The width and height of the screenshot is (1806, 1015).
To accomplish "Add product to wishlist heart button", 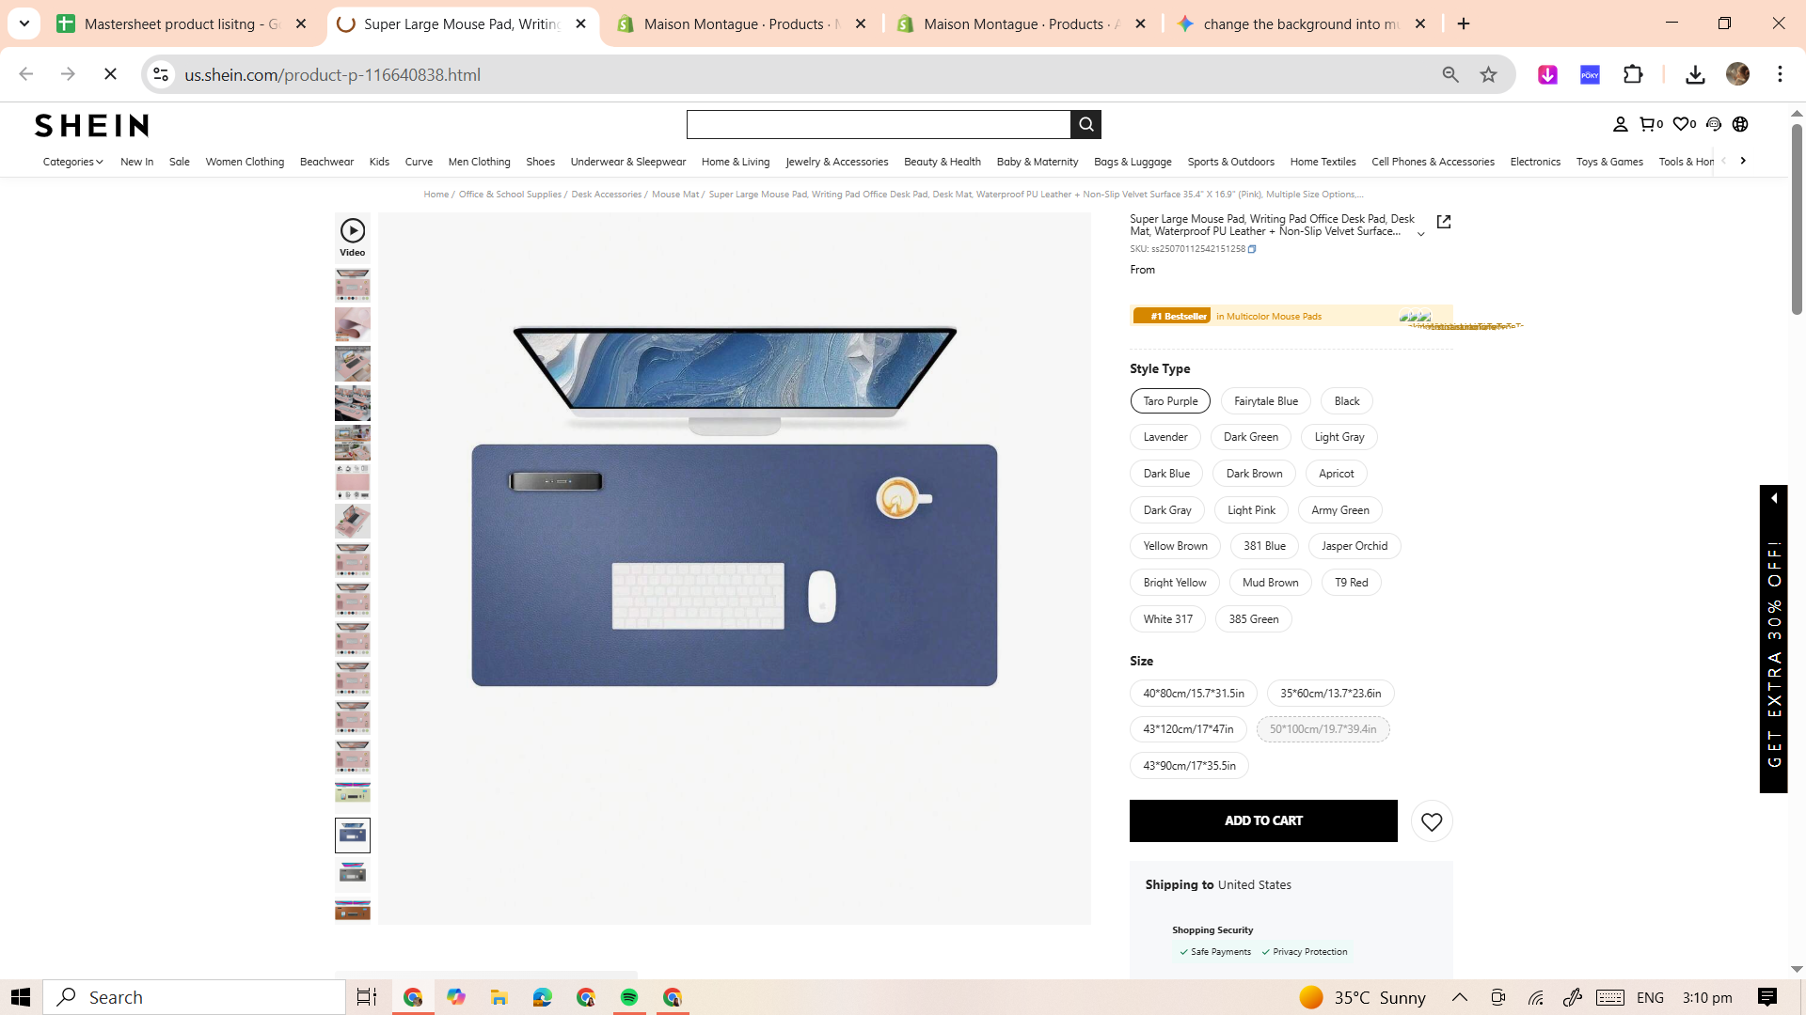I will click(x=1432, y=821).
